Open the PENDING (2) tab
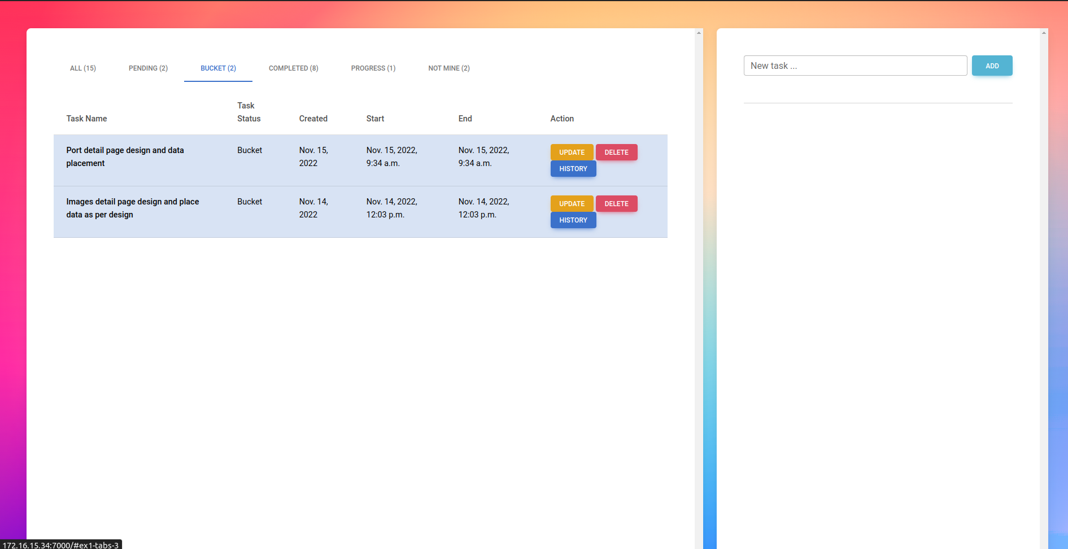This screenshot has height=549, width=1068. pyautogui.click(x=148, y=68)
